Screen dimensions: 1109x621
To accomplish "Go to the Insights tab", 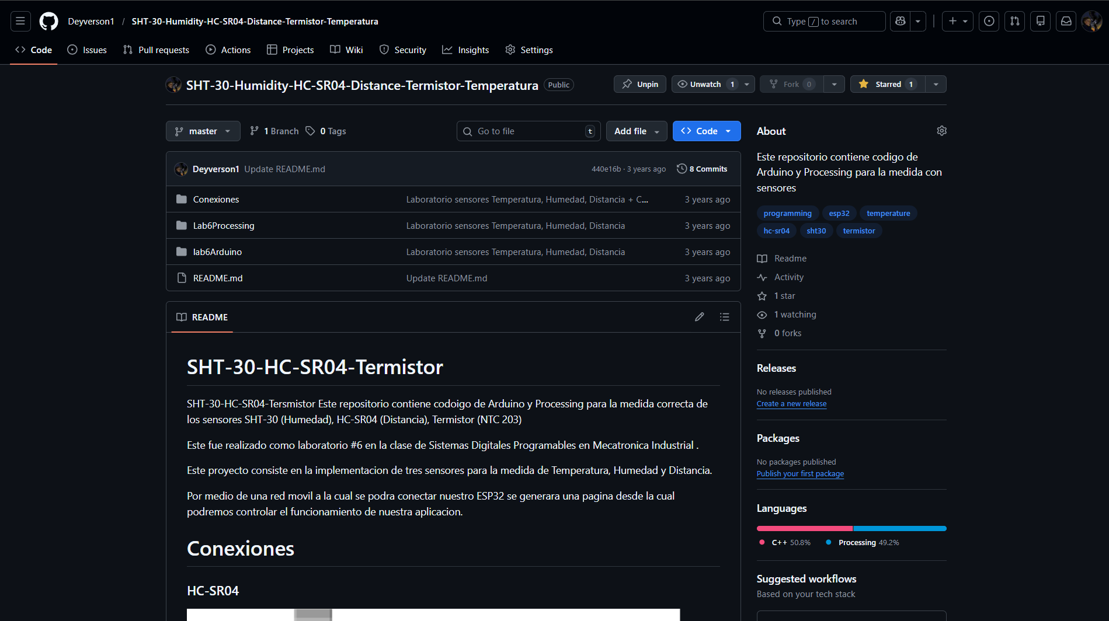I will pos(465,50).
